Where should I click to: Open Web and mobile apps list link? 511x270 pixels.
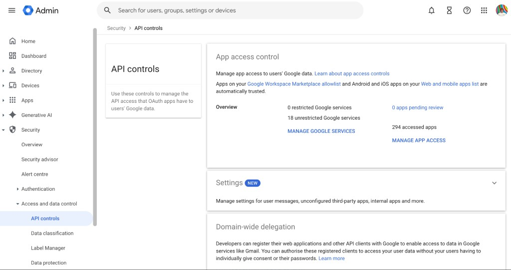click(450, 84)
